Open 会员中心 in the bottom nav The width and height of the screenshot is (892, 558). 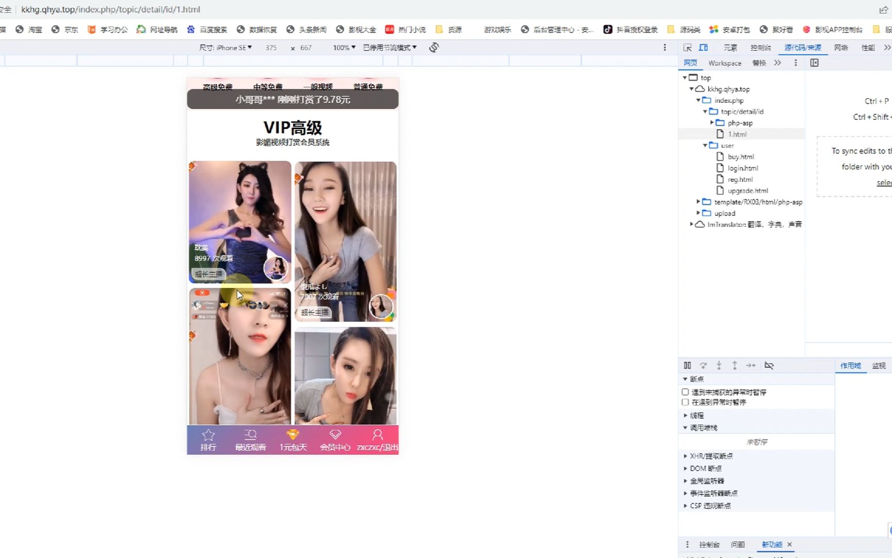point(335,440)
